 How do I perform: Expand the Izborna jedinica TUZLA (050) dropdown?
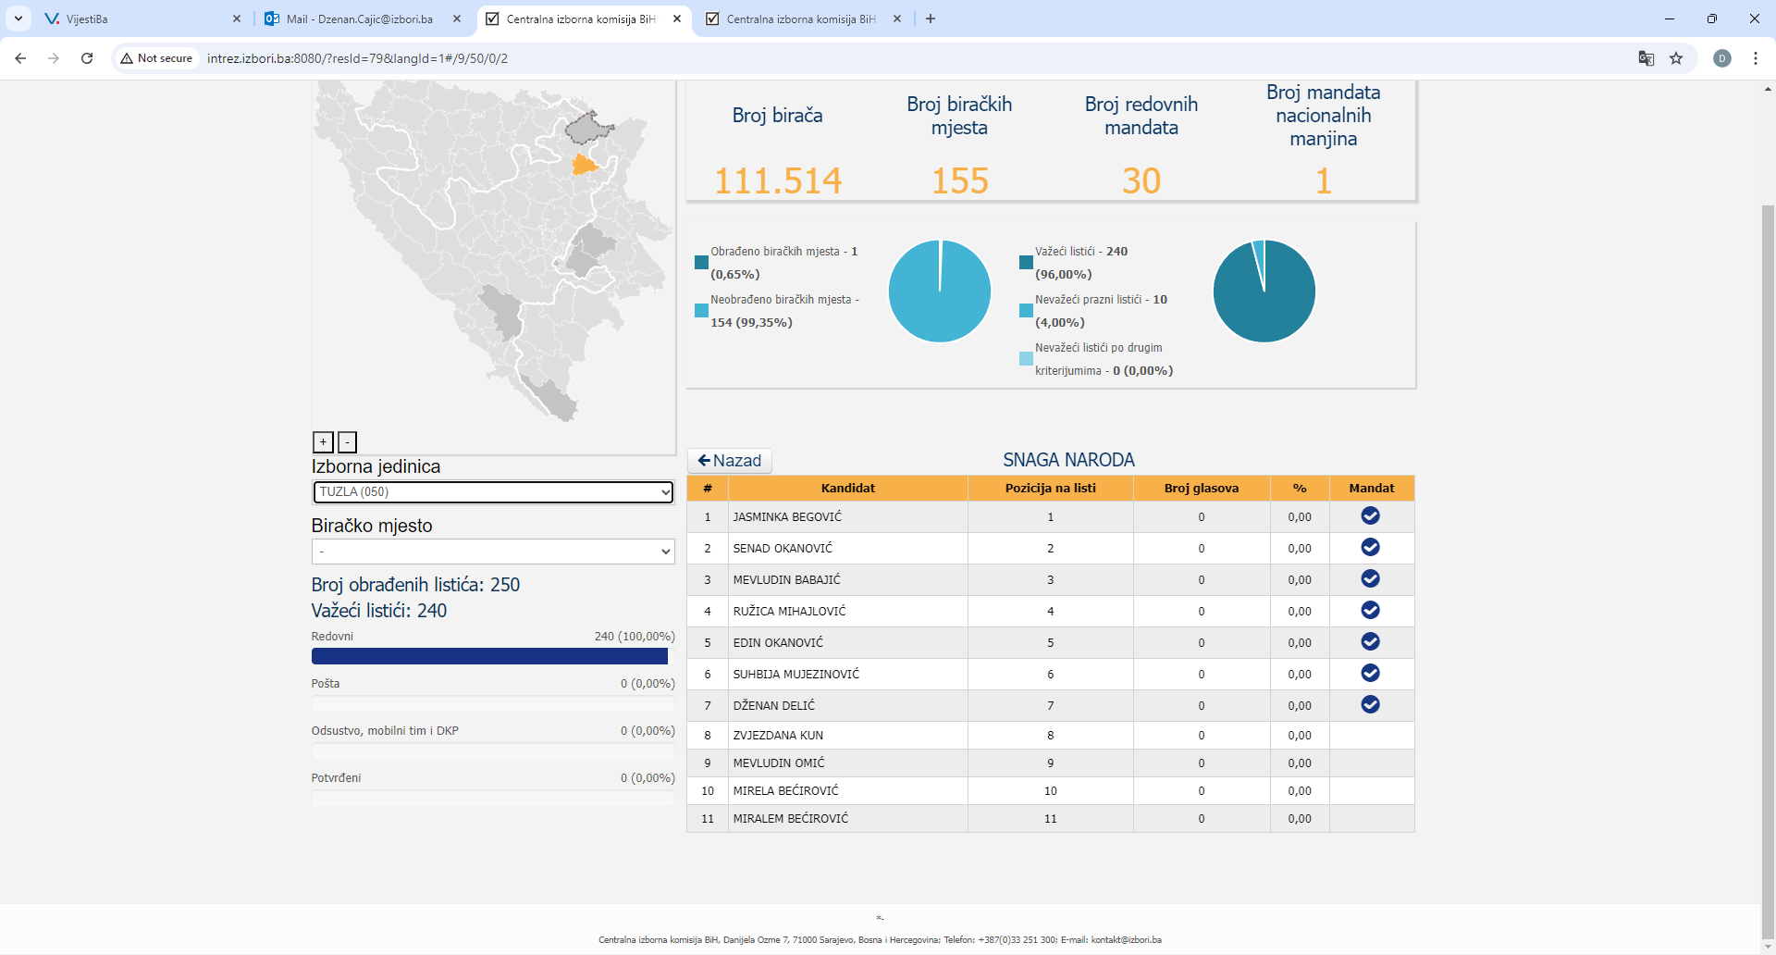tap(493, 492)
